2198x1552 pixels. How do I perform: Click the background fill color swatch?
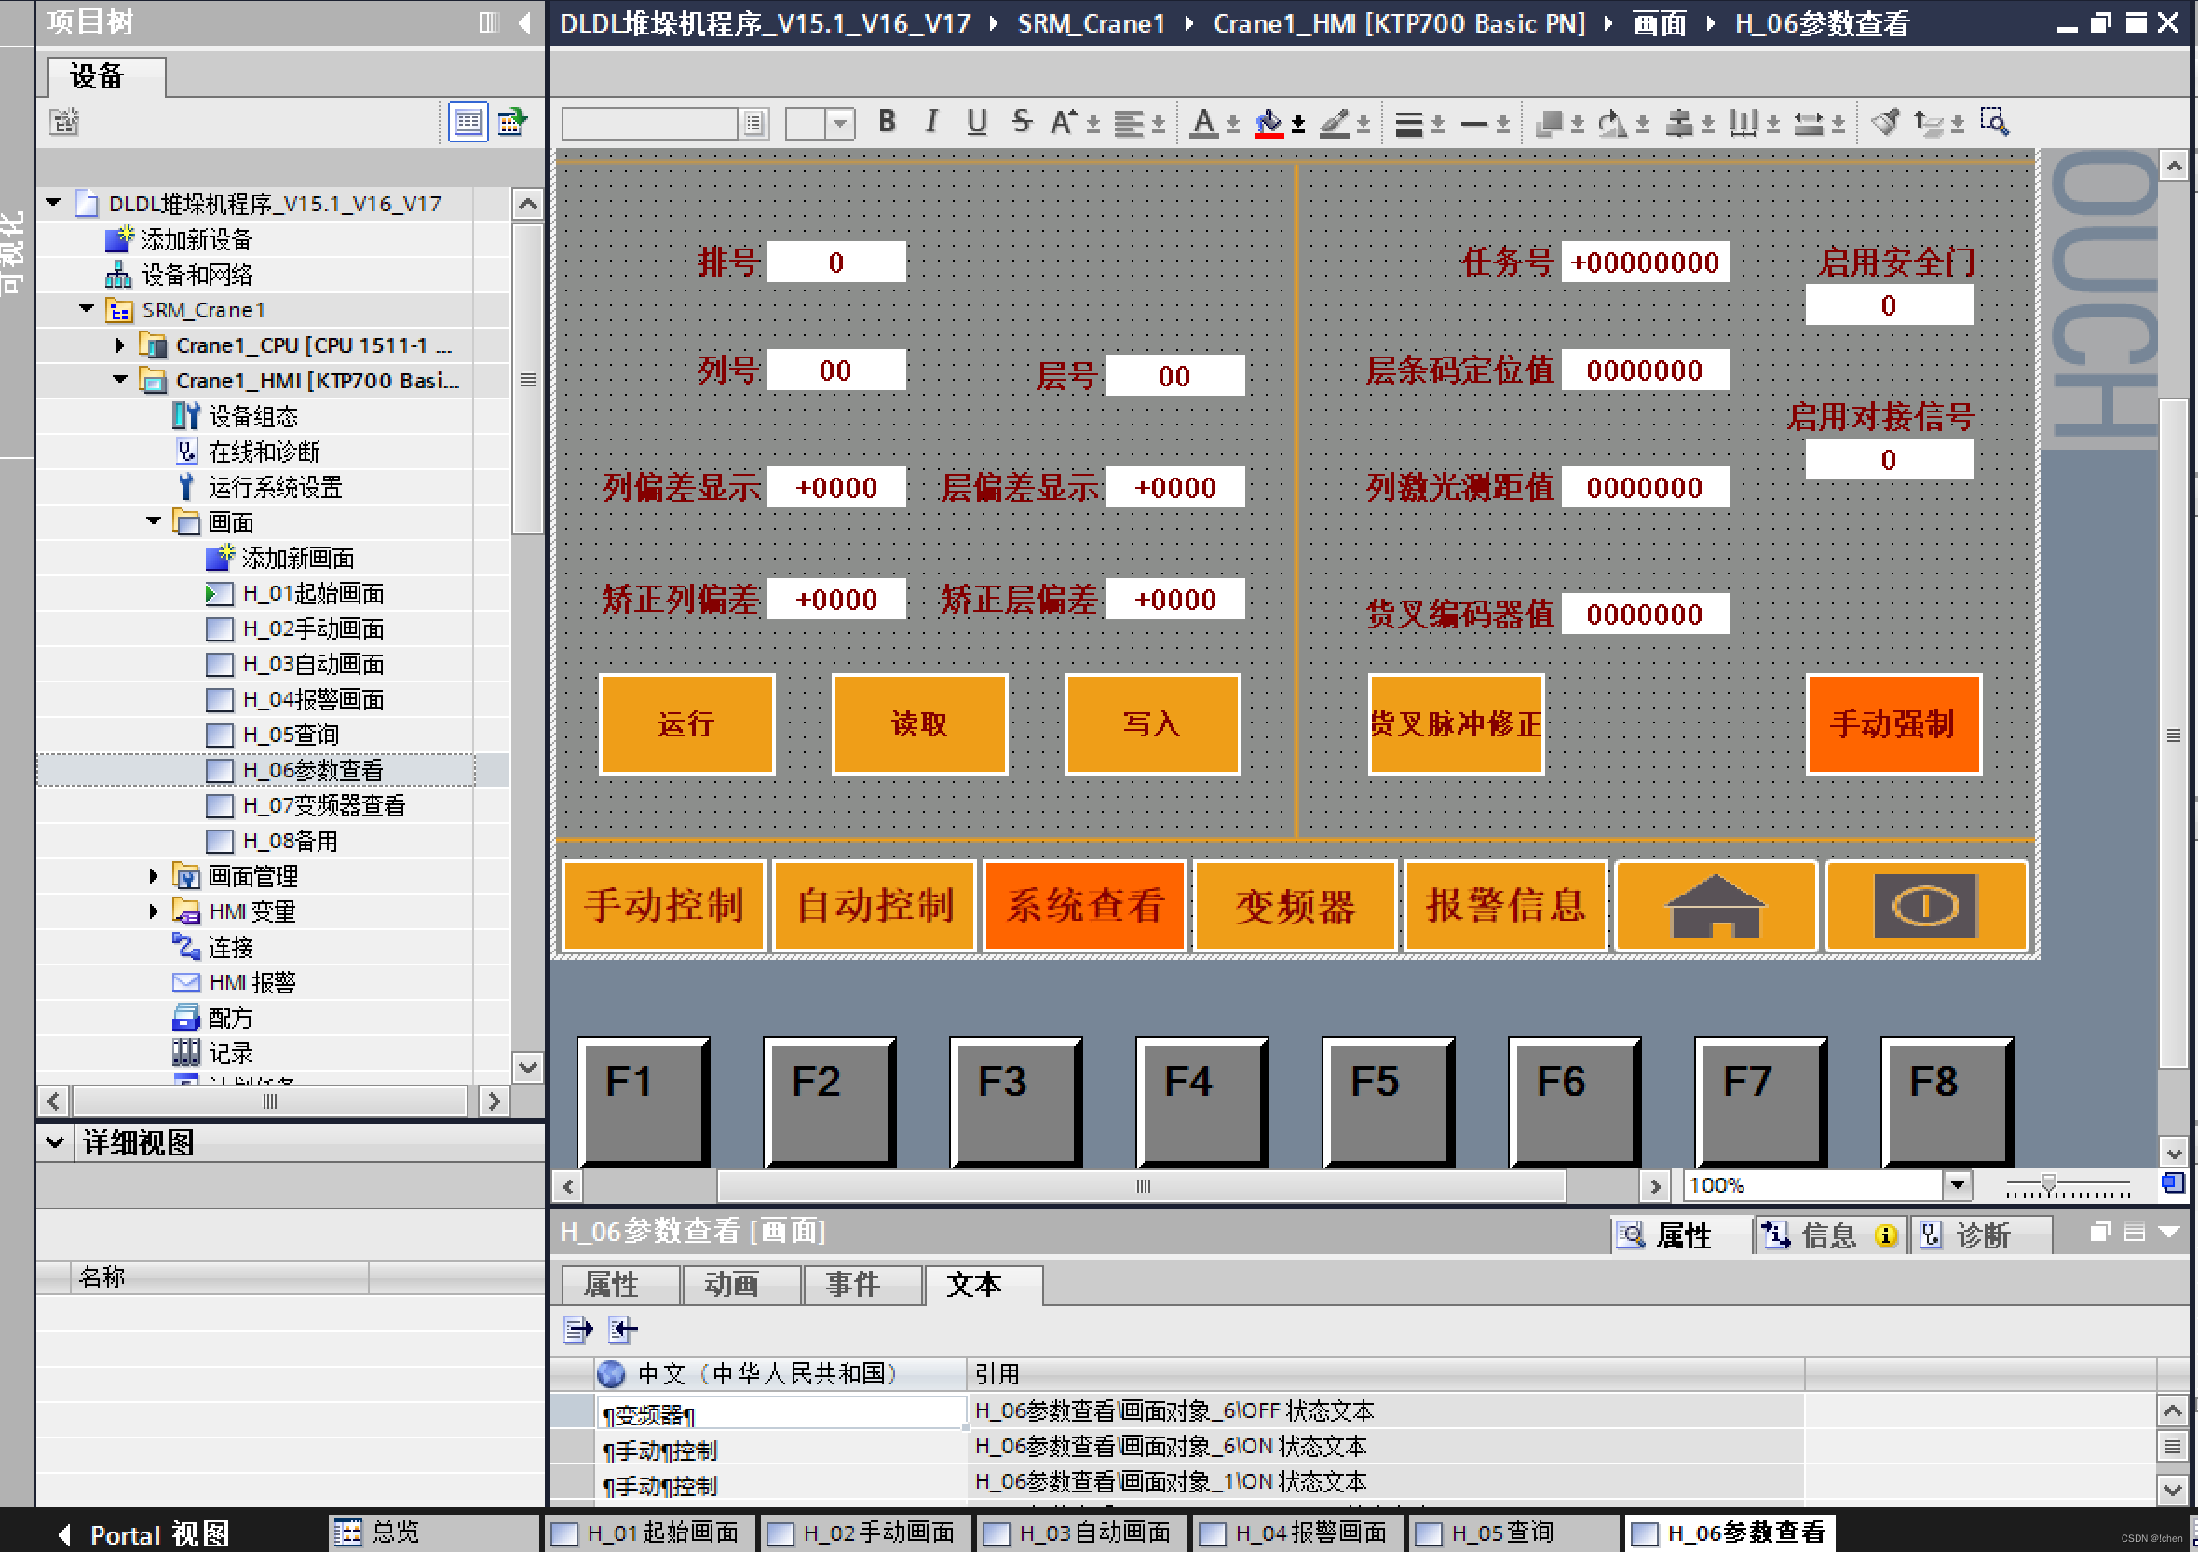(x=1269, y=122)
